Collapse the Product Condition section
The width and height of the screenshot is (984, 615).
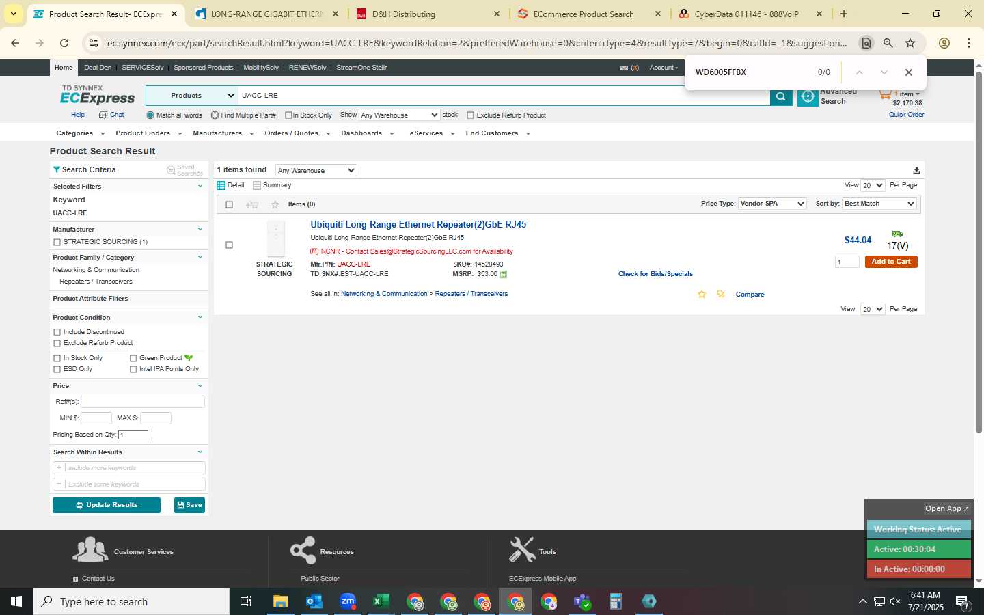[x=200, y=318]
